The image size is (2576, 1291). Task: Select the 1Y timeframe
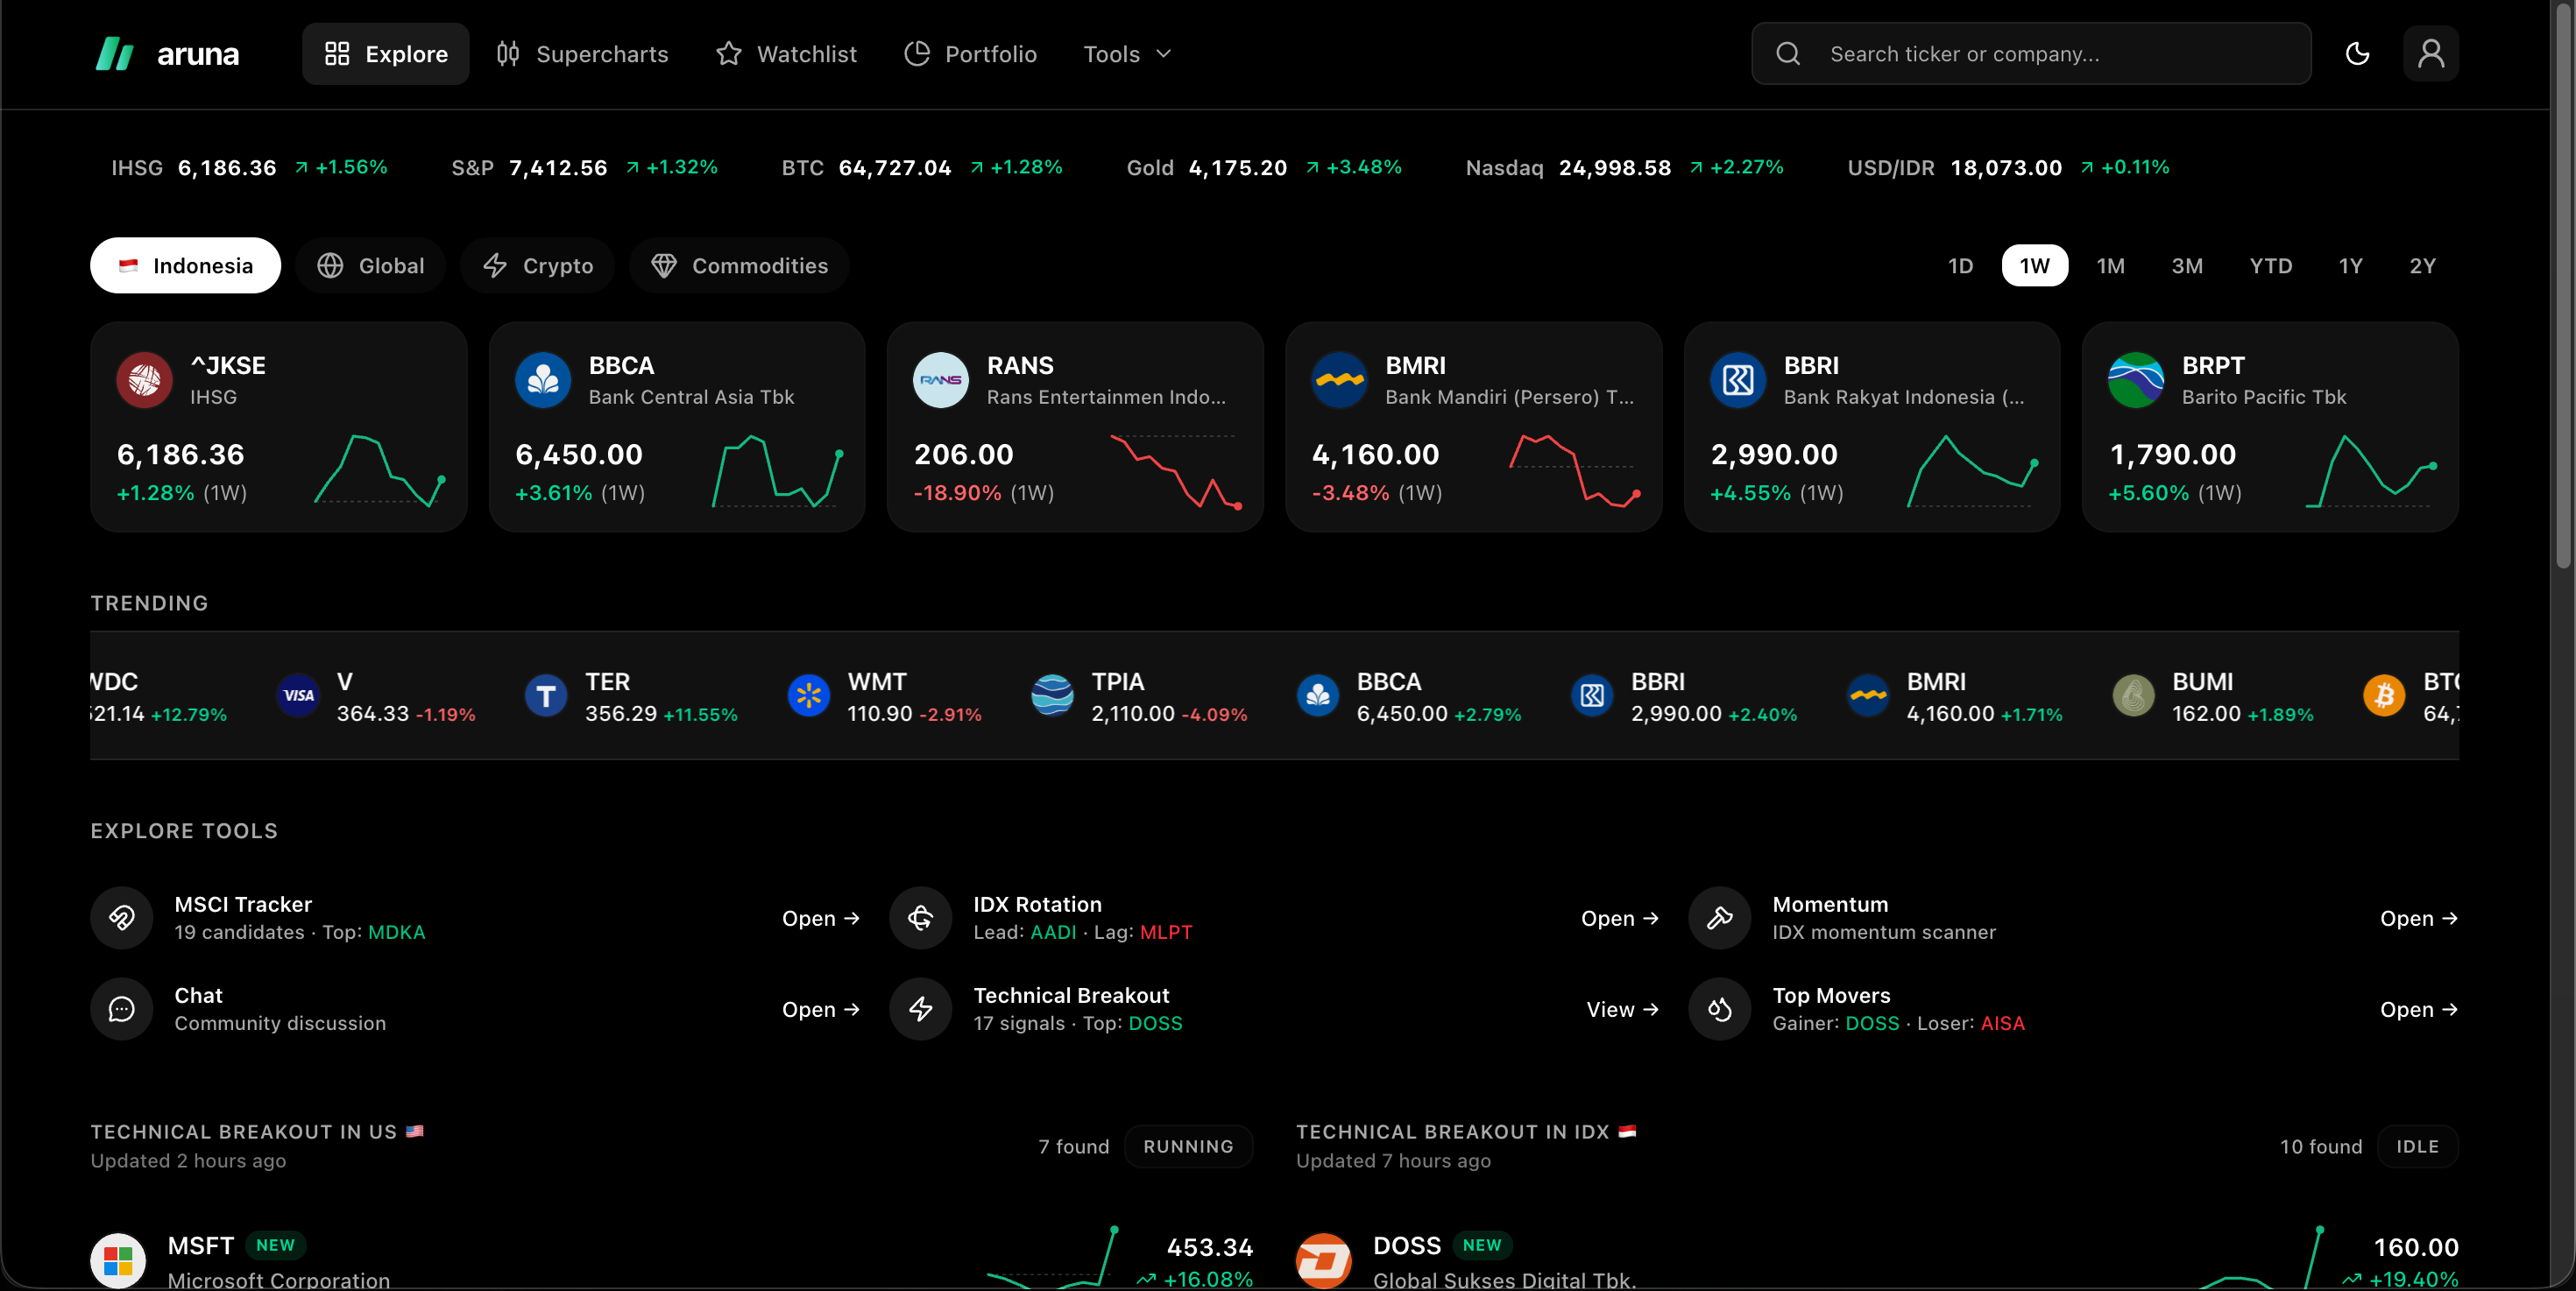coord(2350,265)
